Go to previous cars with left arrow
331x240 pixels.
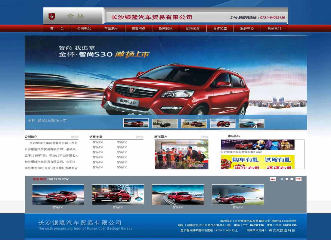273,179
